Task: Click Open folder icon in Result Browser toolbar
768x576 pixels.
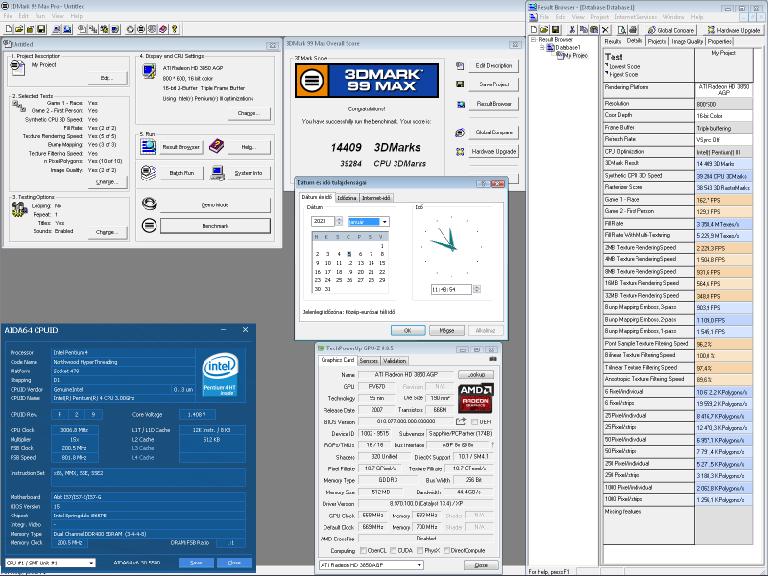Action: click(544, 30)
